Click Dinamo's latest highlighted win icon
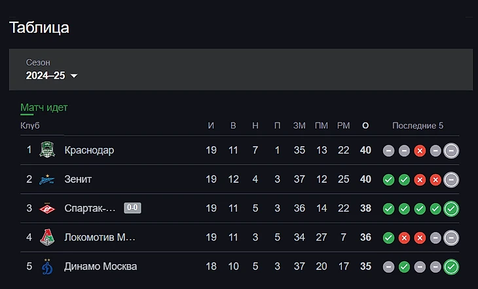Image resolution: width=478 pixels, height=289 pixels. [x=451, y=267]
